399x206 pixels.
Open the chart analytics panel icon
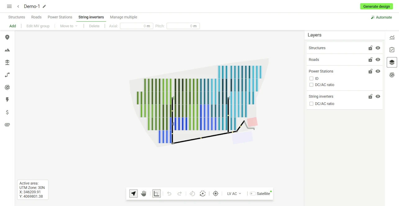click(x=392, y=38)
